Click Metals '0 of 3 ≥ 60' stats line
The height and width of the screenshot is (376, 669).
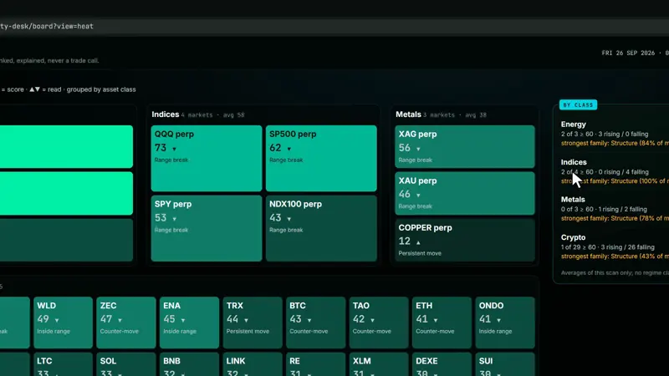[x=604, y=210]
